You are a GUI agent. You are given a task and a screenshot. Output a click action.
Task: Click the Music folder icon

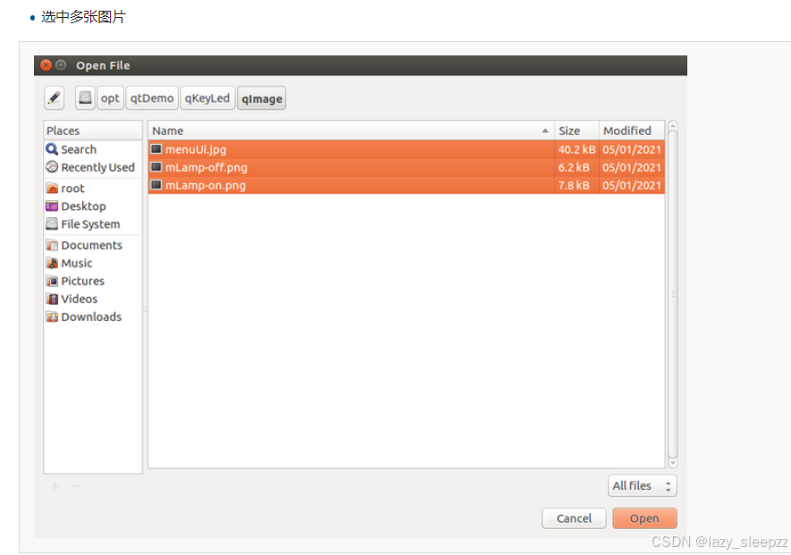[x=52, y=263]
